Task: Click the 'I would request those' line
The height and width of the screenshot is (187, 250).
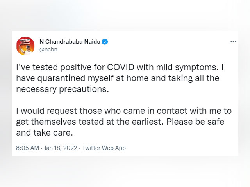Action: (x=59, y=111)
